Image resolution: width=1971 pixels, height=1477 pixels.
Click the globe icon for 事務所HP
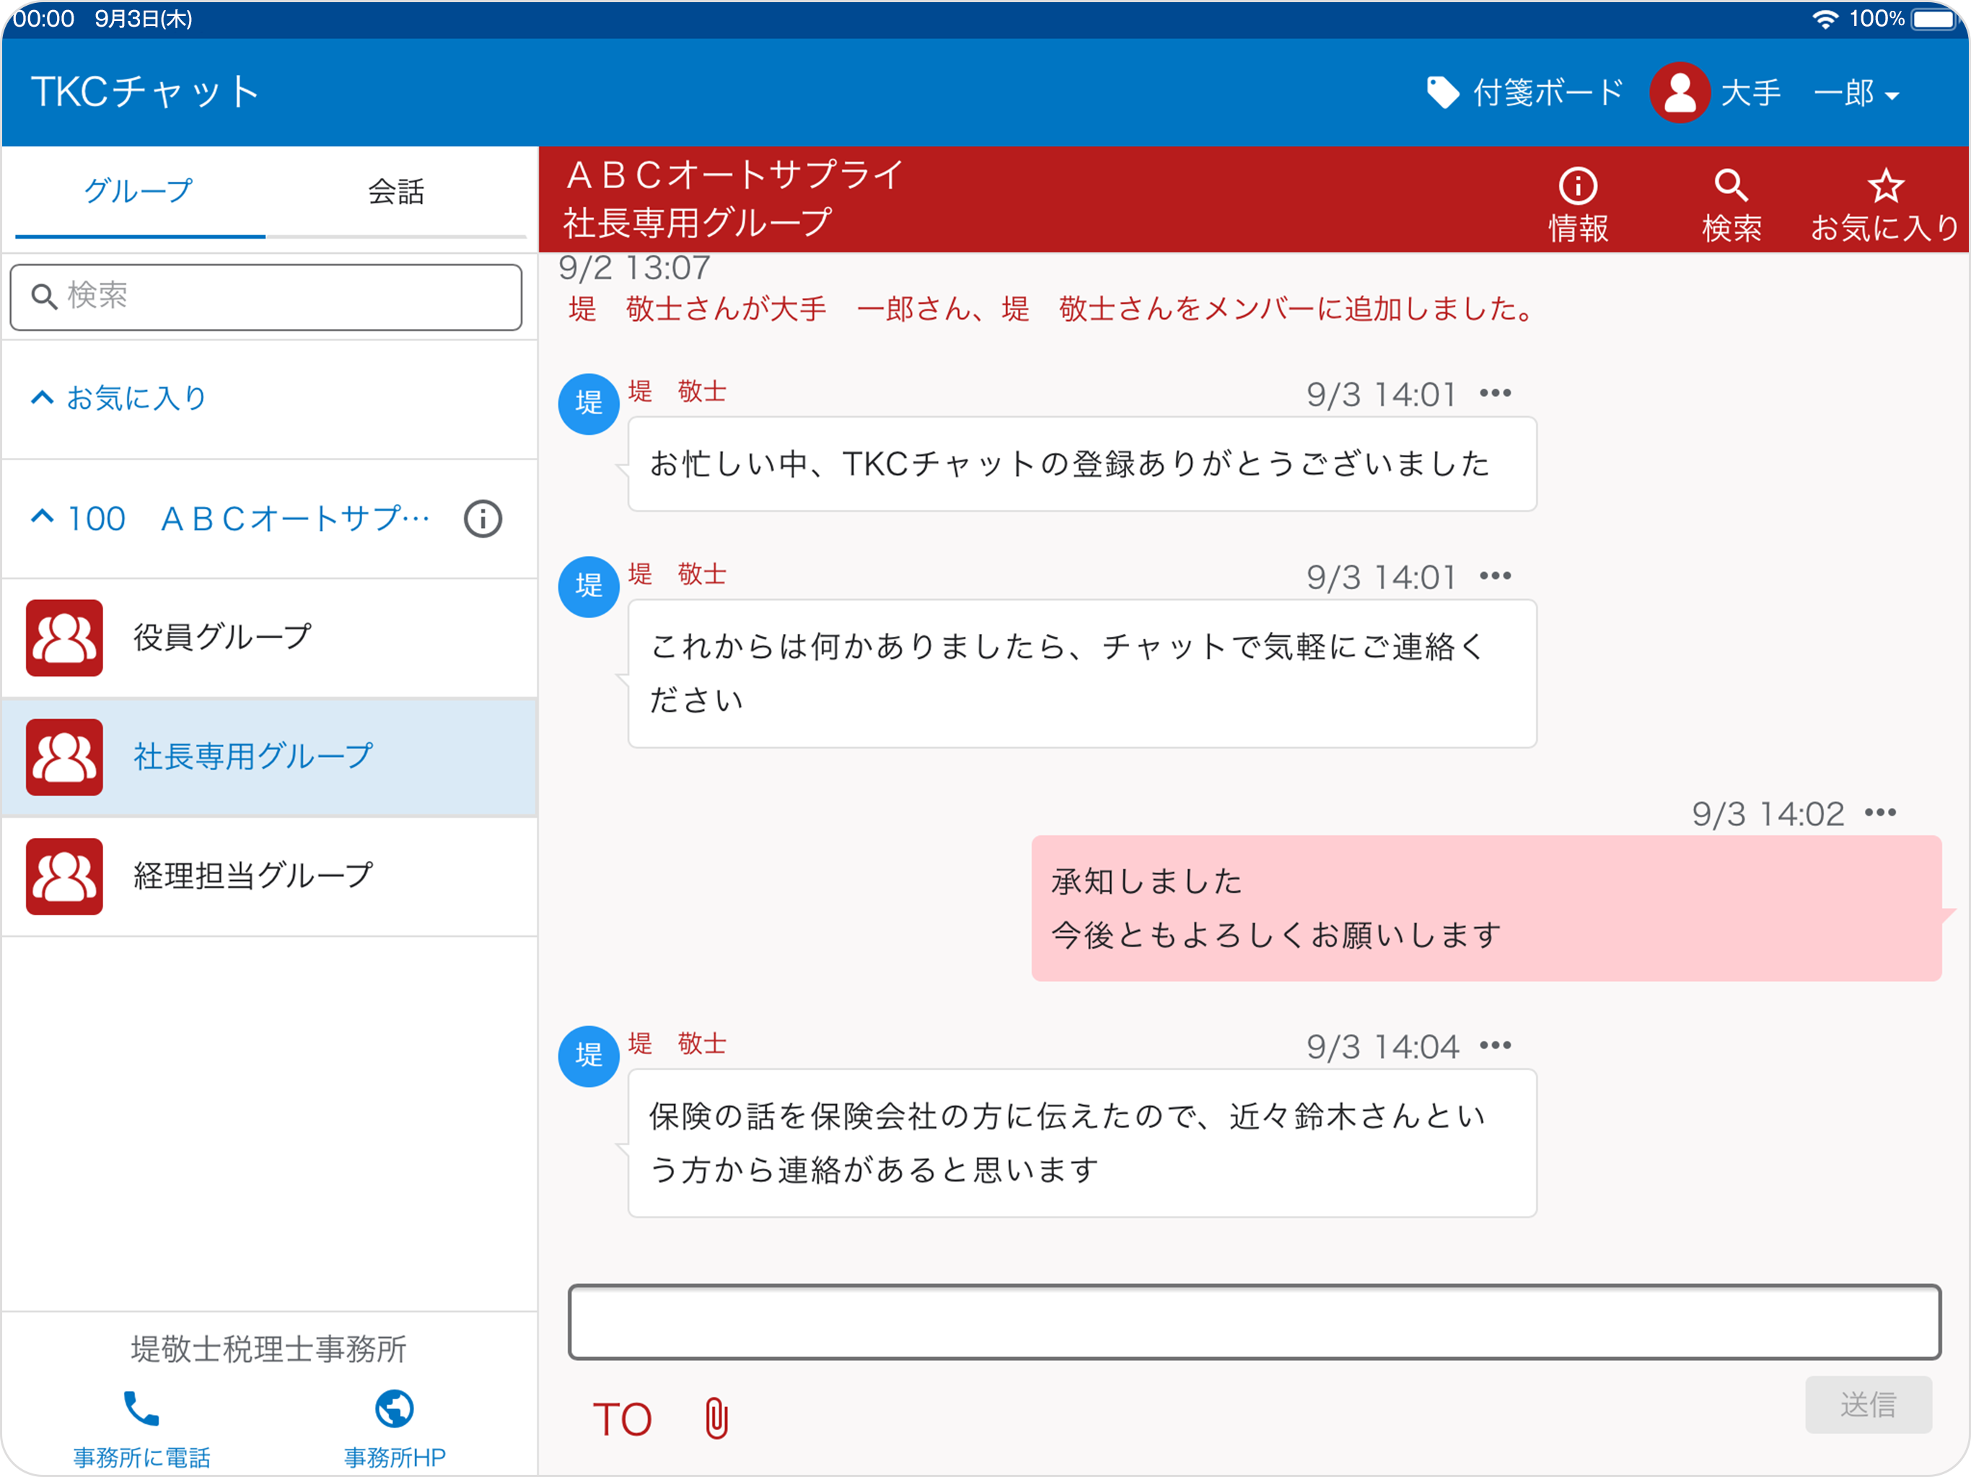click(x=394, y=1408)
